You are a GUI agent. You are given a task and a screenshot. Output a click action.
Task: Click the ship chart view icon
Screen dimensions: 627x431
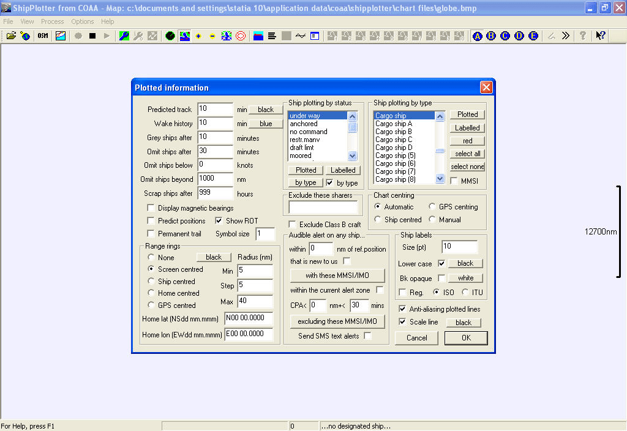coord(184,36)
